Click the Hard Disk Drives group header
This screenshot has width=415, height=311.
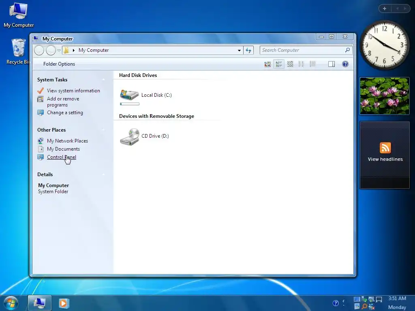(x=138, y=75)
